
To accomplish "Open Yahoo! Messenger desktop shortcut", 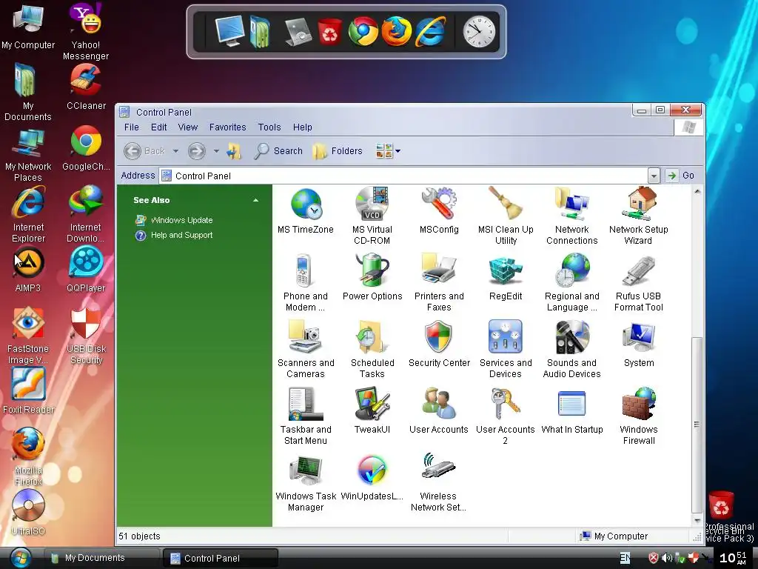I will [86, 31].
